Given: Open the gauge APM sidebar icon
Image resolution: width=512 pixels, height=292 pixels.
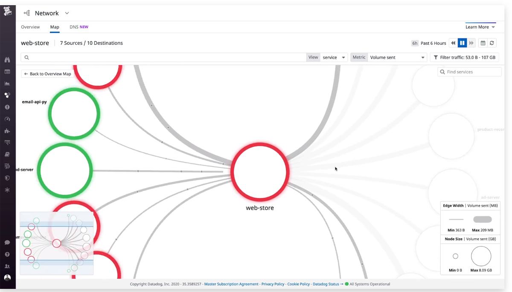Looking at the screenshot, I should pos(7,119).
